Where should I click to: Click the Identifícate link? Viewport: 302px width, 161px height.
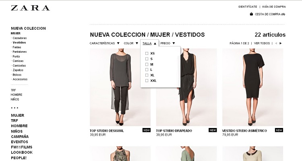point(248,7)
